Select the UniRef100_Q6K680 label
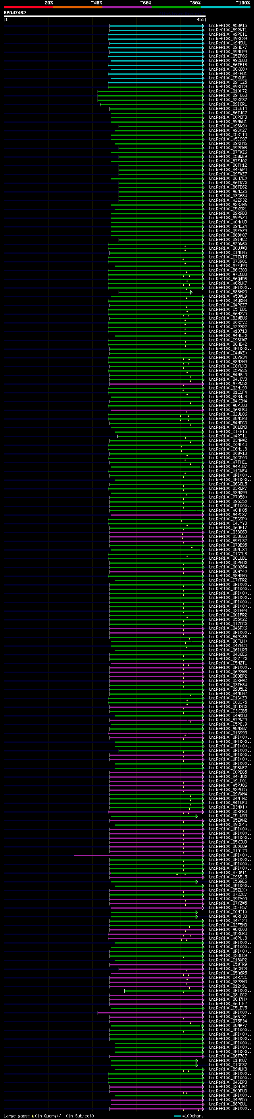This screenshot has height=1119, width=254. (x=228, y=69)
